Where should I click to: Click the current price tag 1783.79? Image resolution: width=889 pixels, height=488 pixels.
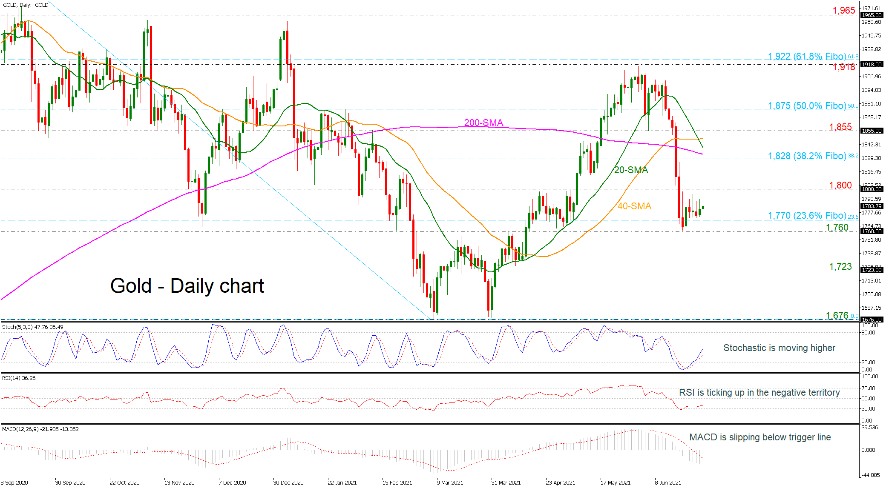pyautogui.click(x=872, y=206)
